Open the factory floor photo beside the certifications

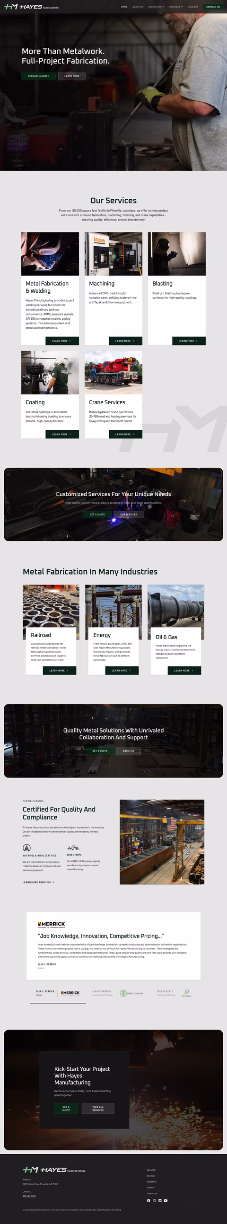(x=162, y=842)
